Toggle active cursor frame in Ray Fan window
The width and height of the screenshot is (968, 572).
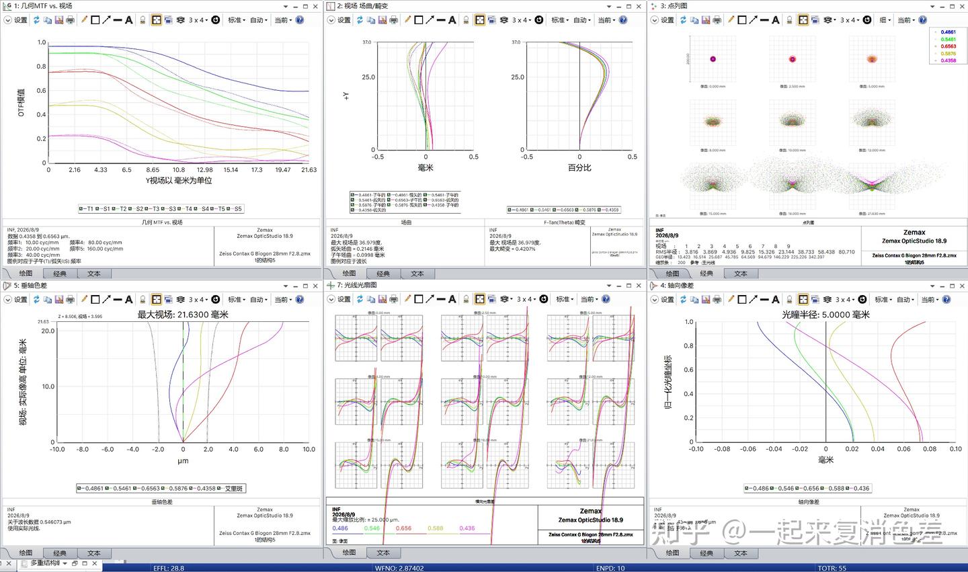pyautogui.click(x=480, y=299)
